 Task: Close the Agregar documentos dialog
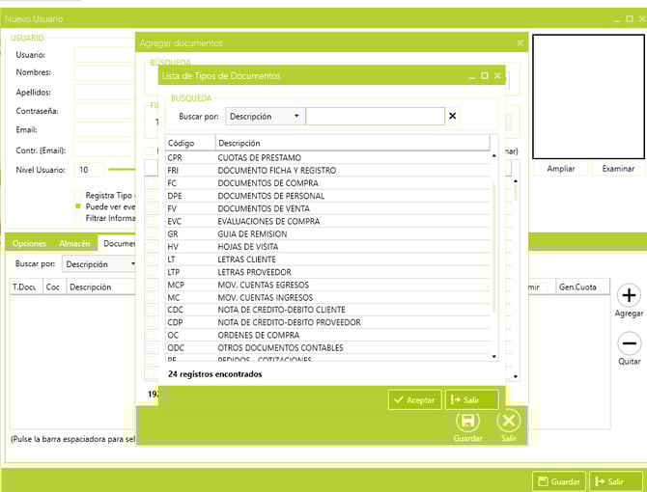tap(520, 43)
